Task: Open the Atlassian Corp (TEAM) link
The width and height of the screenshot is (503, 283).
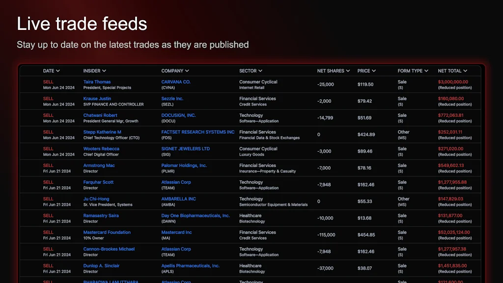Action: (177, 182)
